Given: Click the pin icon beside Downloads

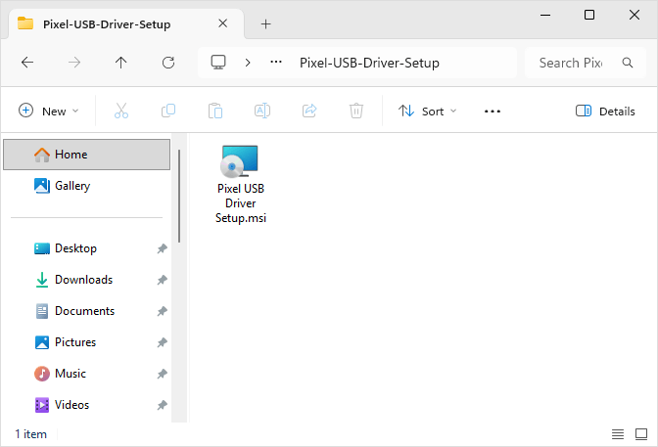Looking at the screenshot, I should [162, 280].
